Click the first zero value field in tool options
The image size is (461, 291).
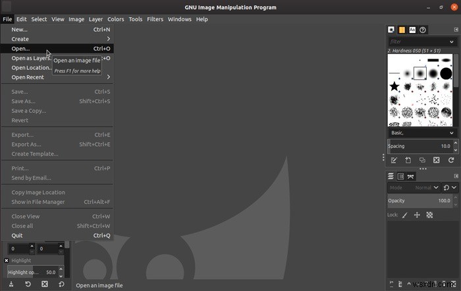tap(18, 249)
